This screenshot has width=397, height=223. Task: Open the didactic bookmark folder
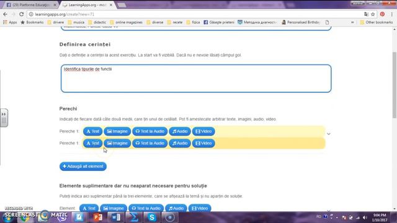pos(97,22)
